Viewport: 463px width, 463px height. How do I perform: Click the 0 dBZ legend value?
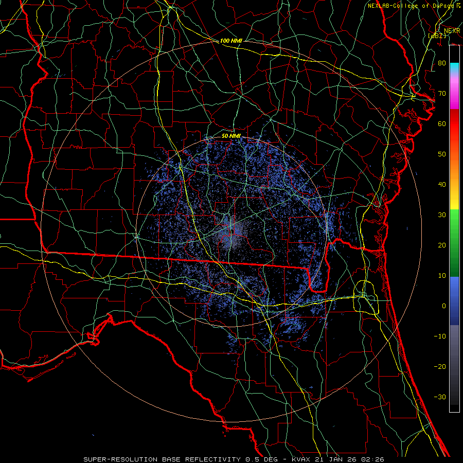[x=444, y=306]
